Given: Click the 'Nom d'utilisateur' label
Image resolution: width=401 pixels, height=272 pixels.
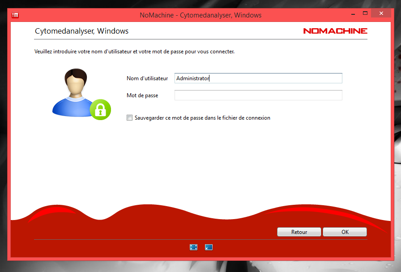Looking at the screenshot, I should pyautogui.click(x=147, y=78).
